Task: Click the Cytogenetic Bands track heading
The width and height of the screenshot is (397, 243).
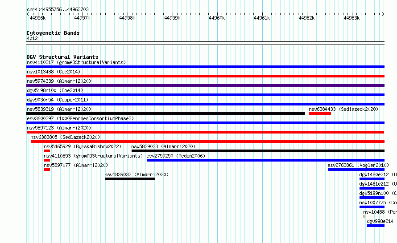Action: [53, 33]
